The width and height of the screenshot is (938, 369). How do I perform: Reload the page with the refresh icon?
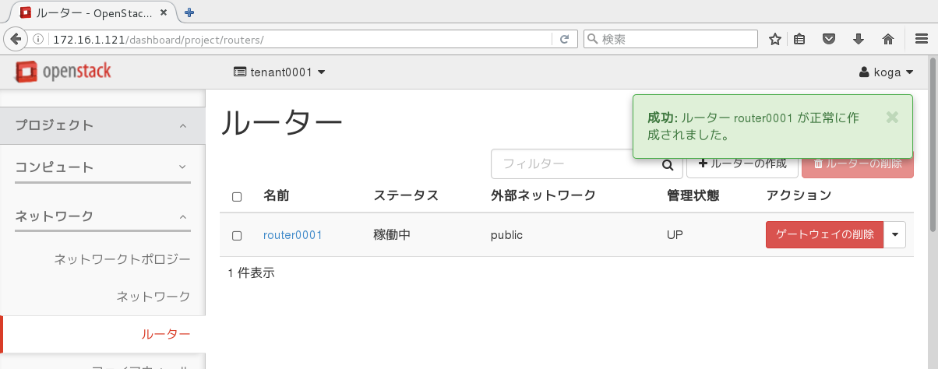[564, 39]
